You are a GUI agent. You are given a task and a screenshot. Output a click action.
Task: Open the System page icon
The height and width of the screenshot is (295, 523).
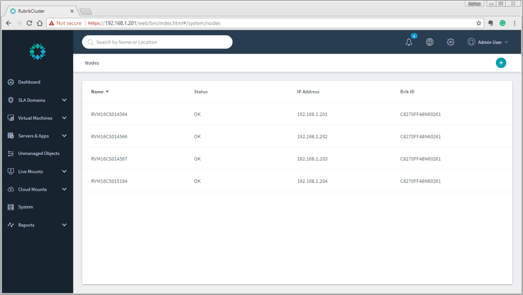10,207
